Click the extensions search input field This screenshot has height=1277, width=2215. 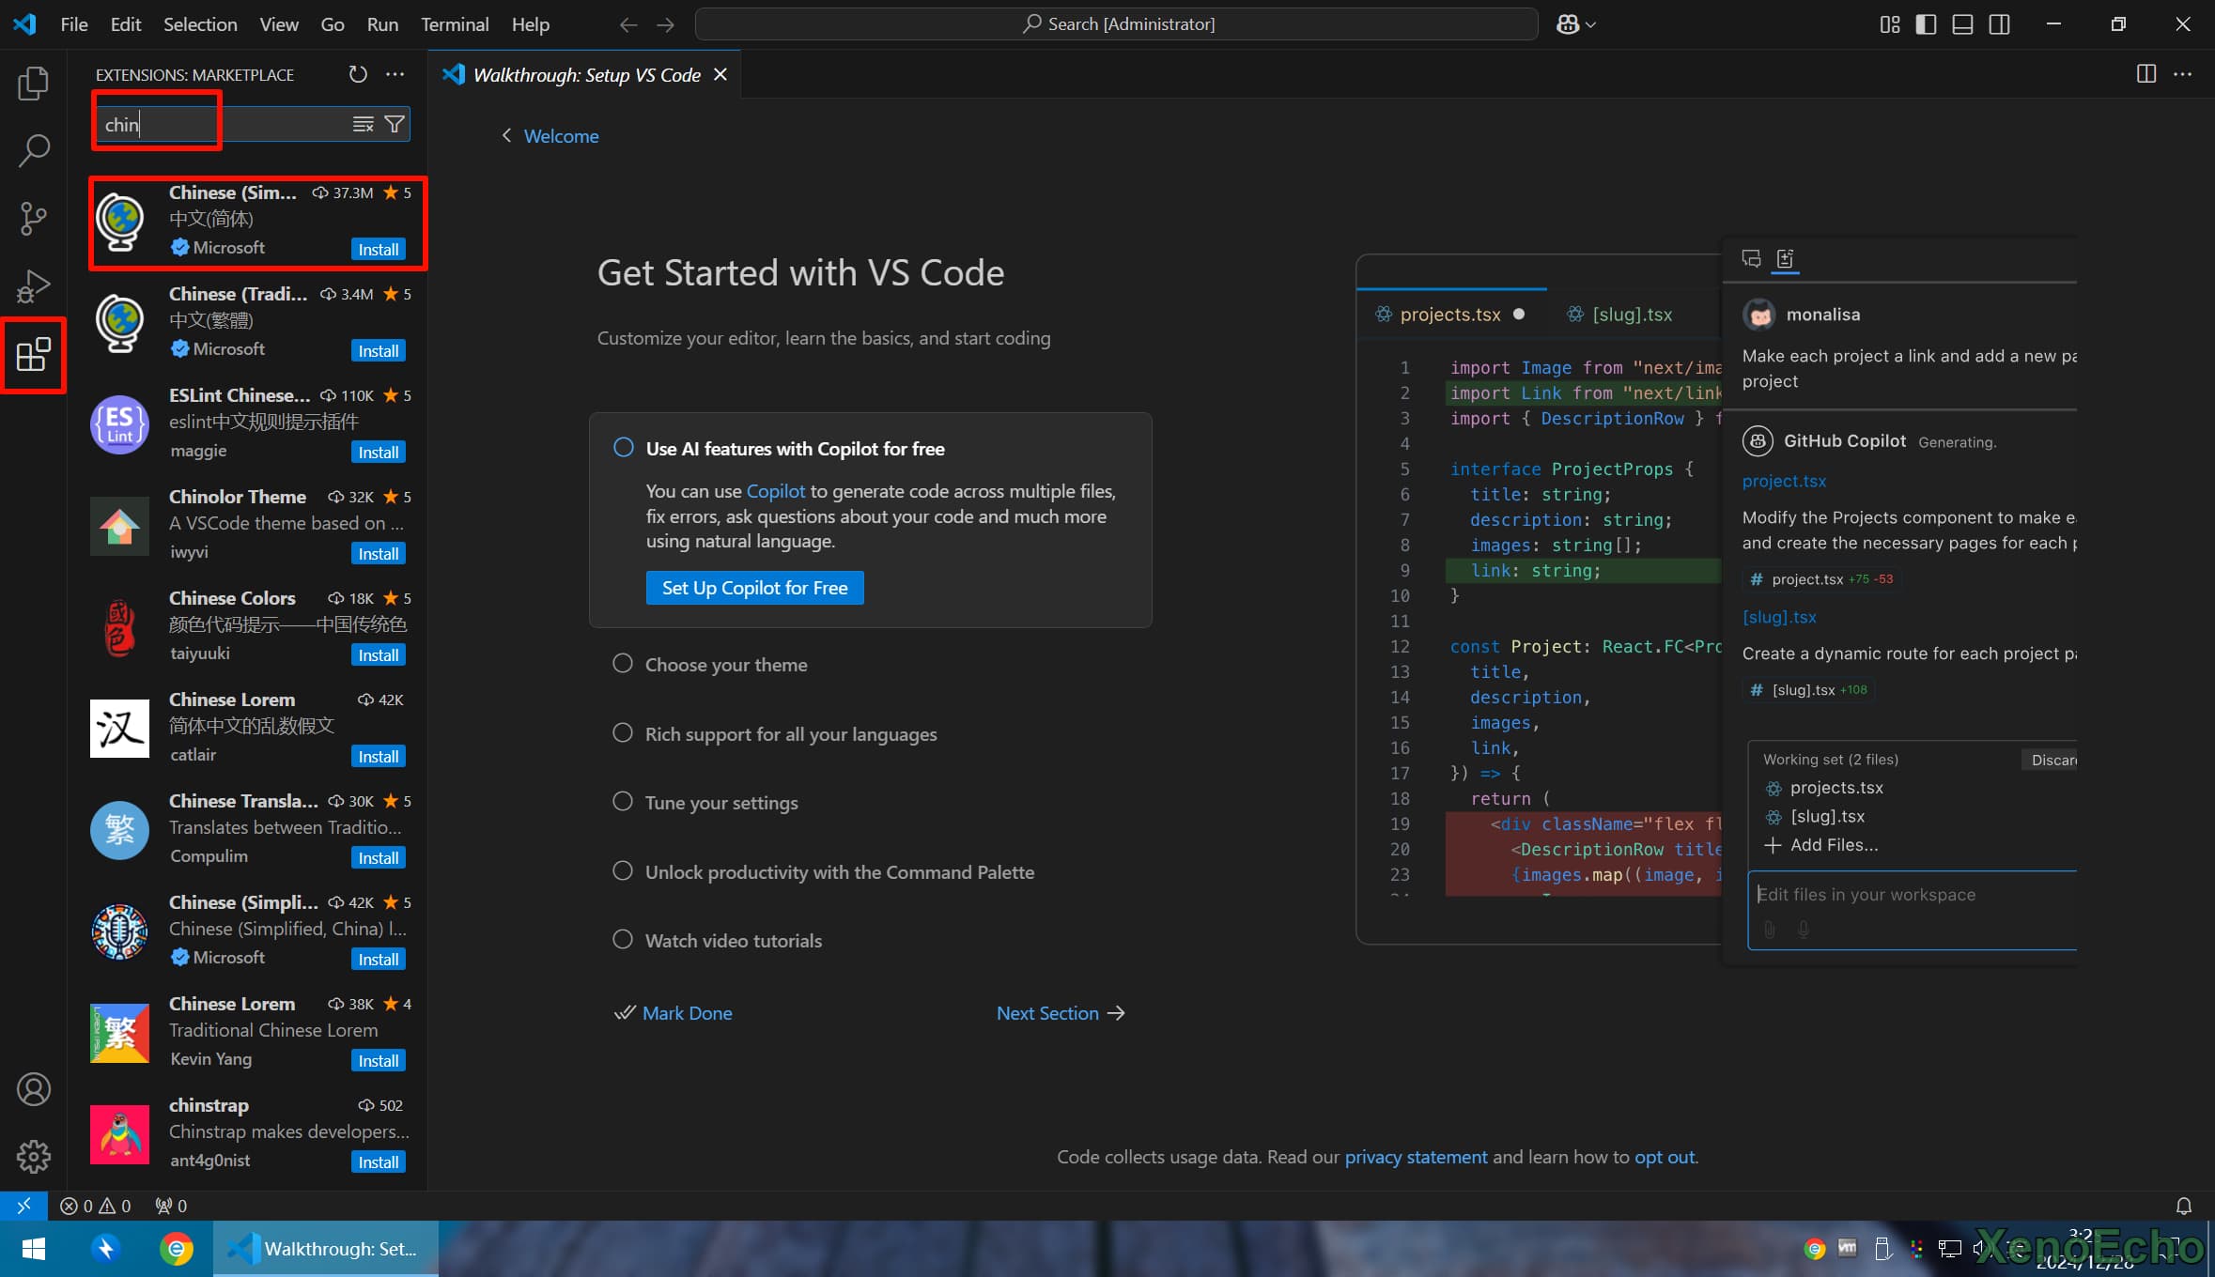pos(225,124)
